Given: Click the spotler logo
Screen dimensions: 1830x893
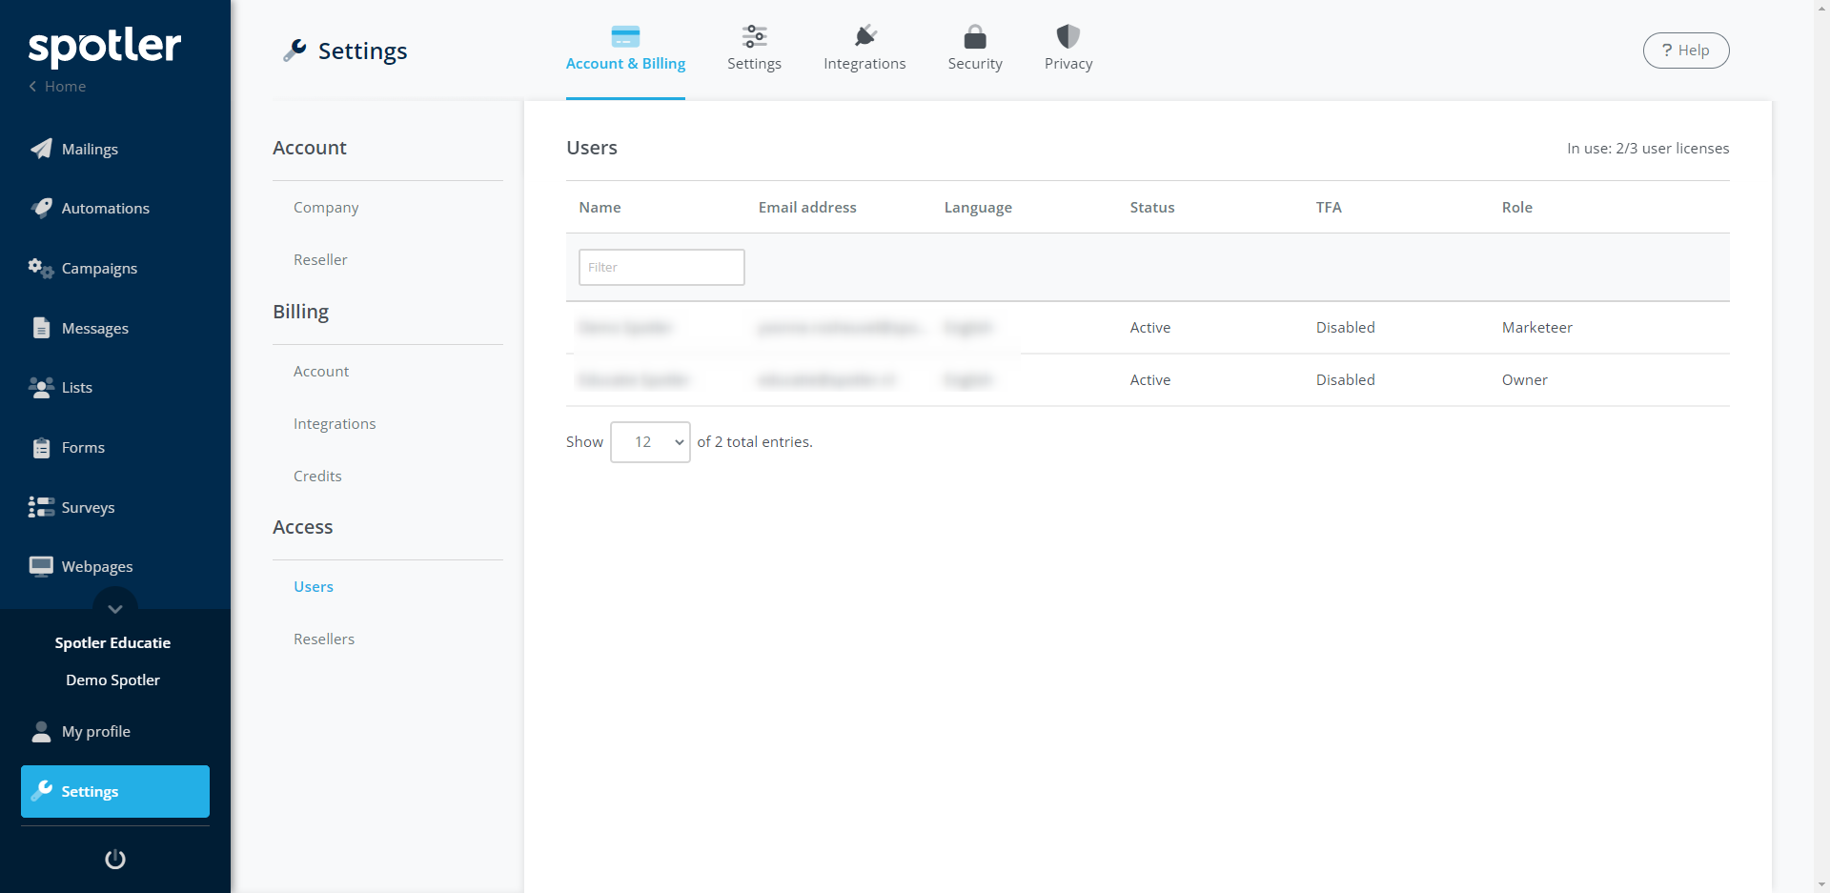Looking at the screenshot, I should [105, 47].
